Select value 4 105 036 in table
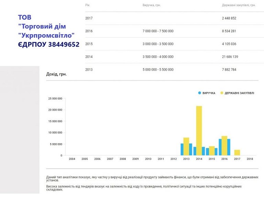Screen dimensions: 264x199 click(x=229, y=44)
